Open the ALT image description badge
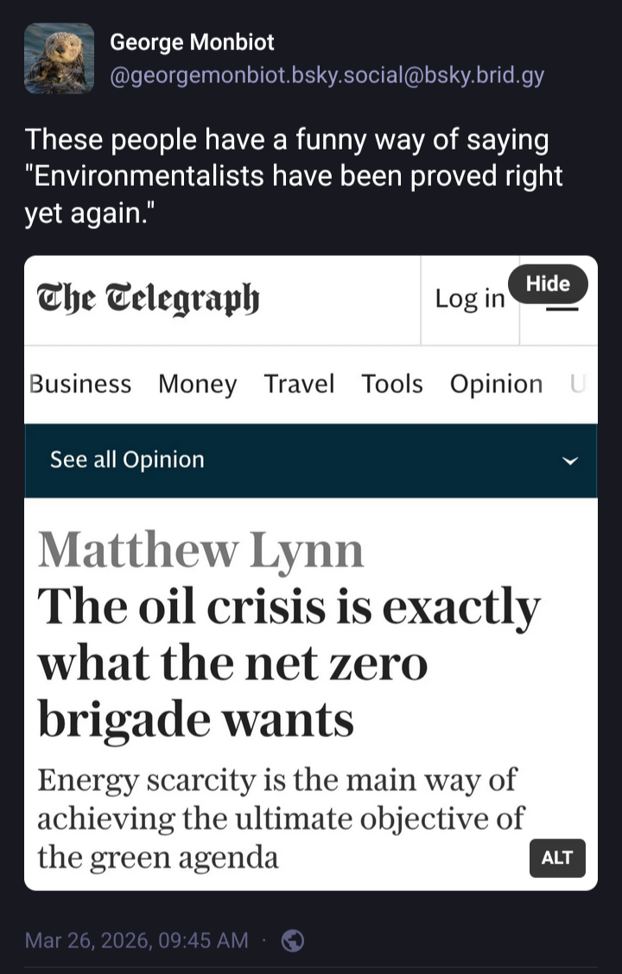 tap(557, 857)
